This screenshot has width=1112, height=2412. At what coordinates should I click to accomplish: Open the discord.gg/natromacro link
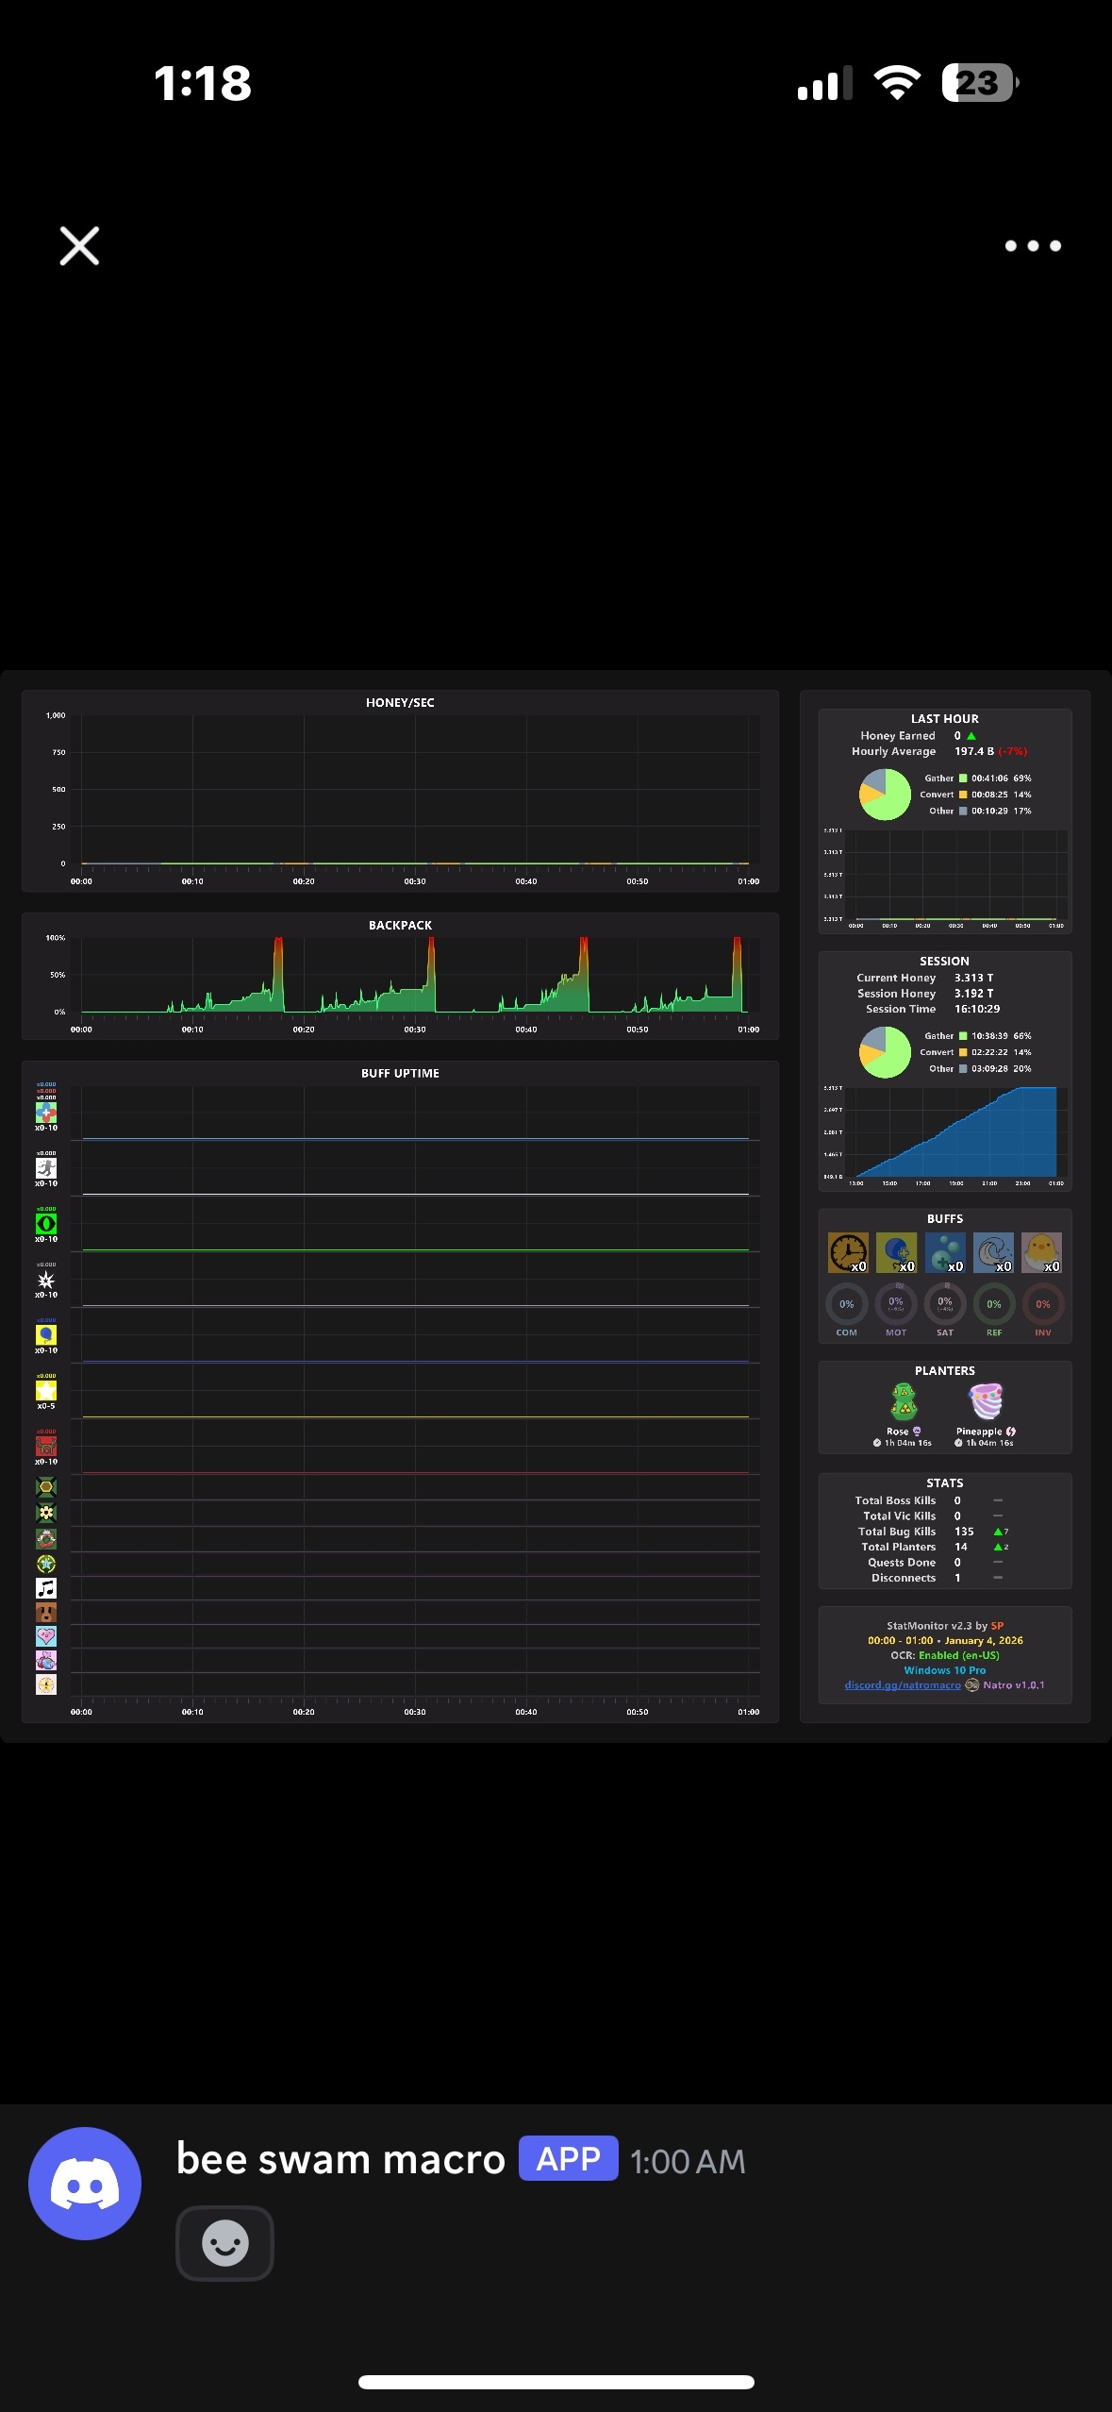[903, 1685]
